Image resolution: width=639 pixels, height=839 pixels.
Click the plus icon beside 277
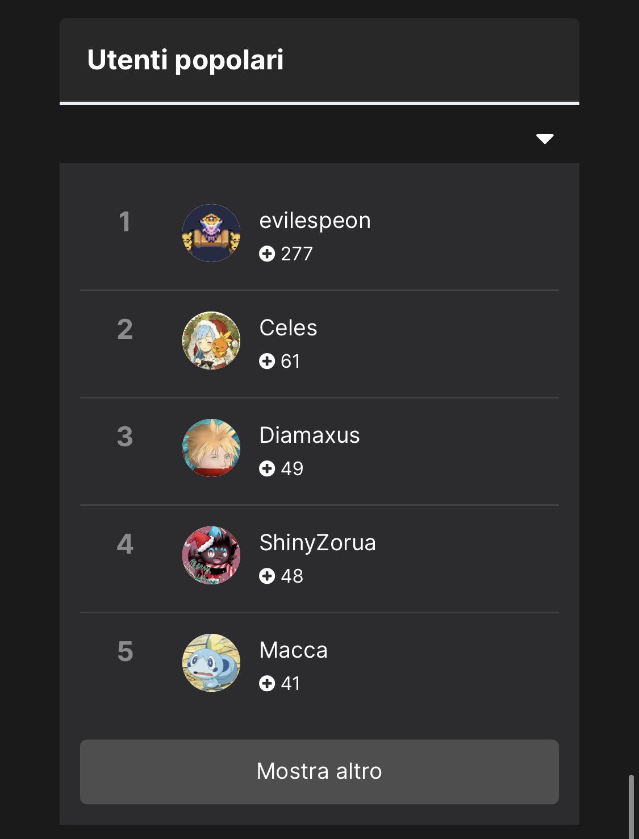267,254
